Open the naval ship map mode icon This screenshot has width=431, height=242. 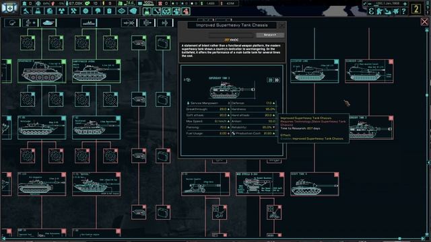[x=388, y=11]
